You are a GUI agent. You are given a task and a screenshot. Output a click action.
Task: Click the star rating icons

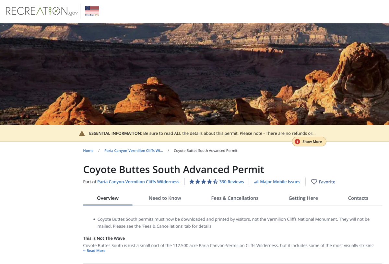pos(203,182)
